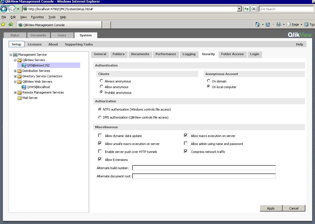Open the Page menu in command bar
The height and width of the screenshot is (224, 315).
click(294, 24)
